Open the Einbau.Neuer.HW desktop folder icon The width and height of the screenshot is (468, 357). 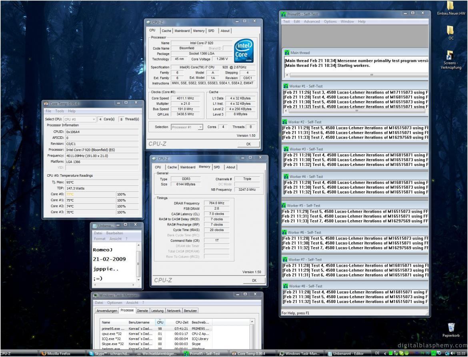click(451, 6)
